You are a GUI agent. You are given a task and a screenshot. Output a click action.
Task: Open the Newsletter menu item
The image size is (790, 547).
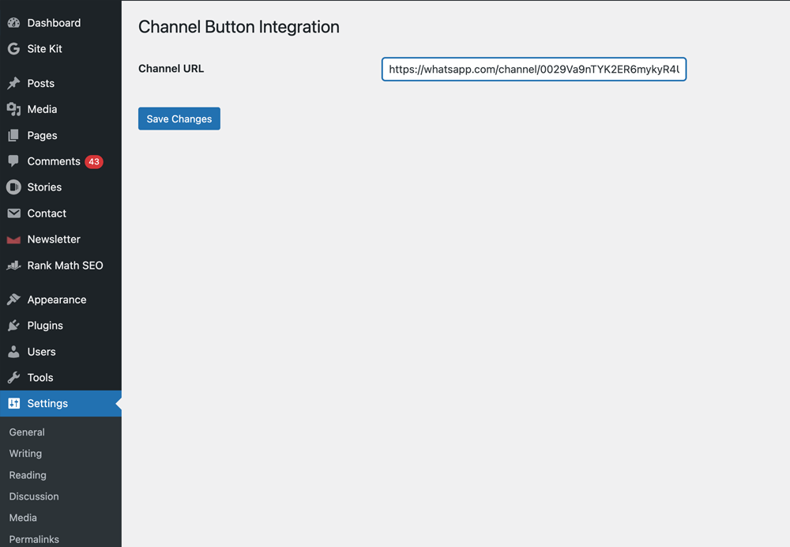pyautogui.click(x=61, y=240)
